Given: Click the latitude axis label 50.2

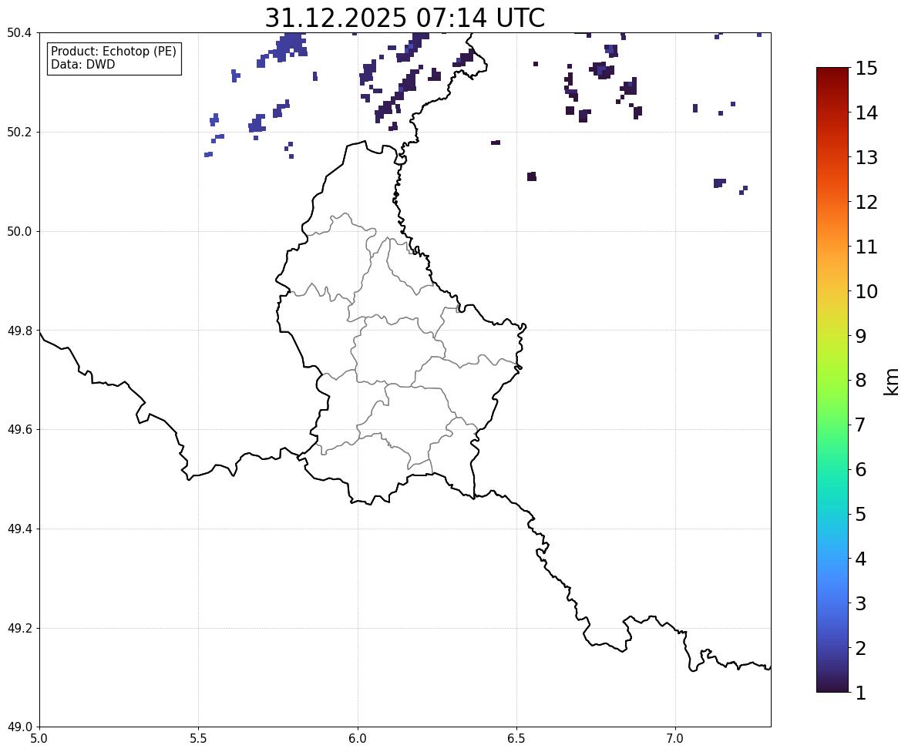Looking at the screenshot, I should point(18,132).
